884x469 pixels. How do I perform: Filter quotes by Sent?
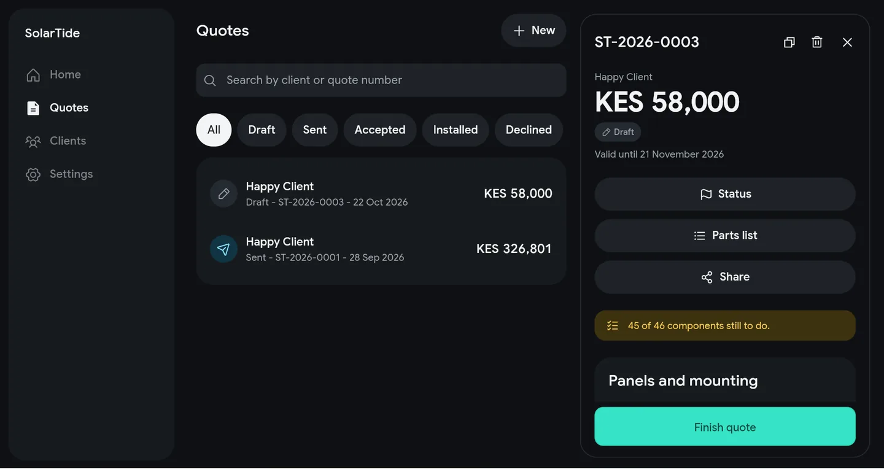coord(315,130)
